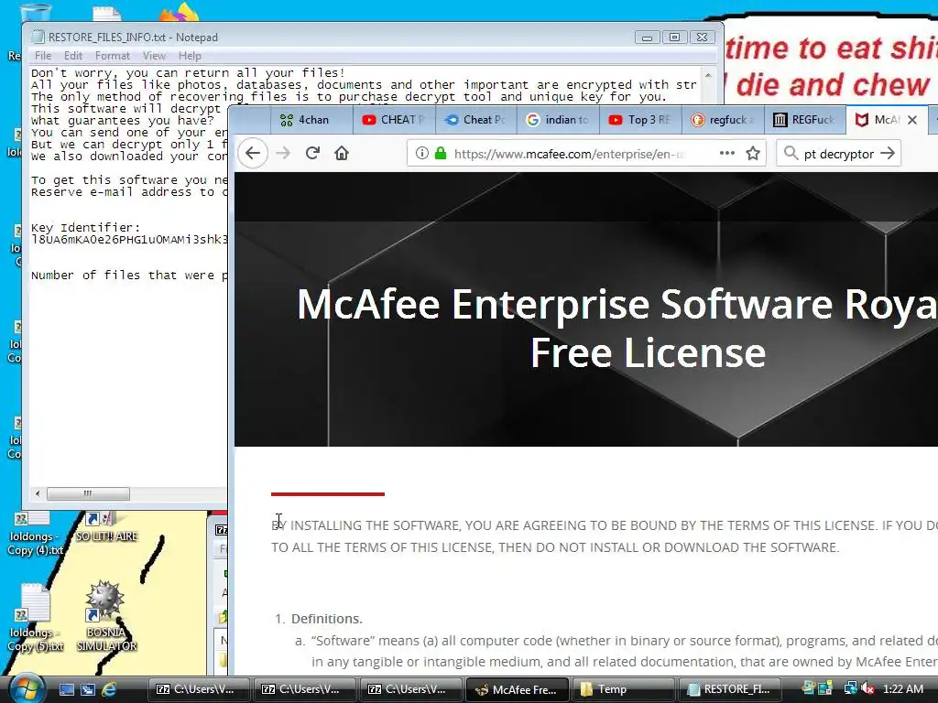Screen dimensions: 938x703
Task: Switch to the Top 3 RE tab
Action: click(x=640, y=120)
